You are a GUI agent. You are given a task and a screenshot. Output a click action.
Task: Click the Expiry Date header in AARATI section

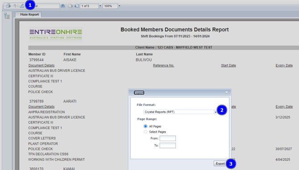pyautogui.click(x=284, y=107)
